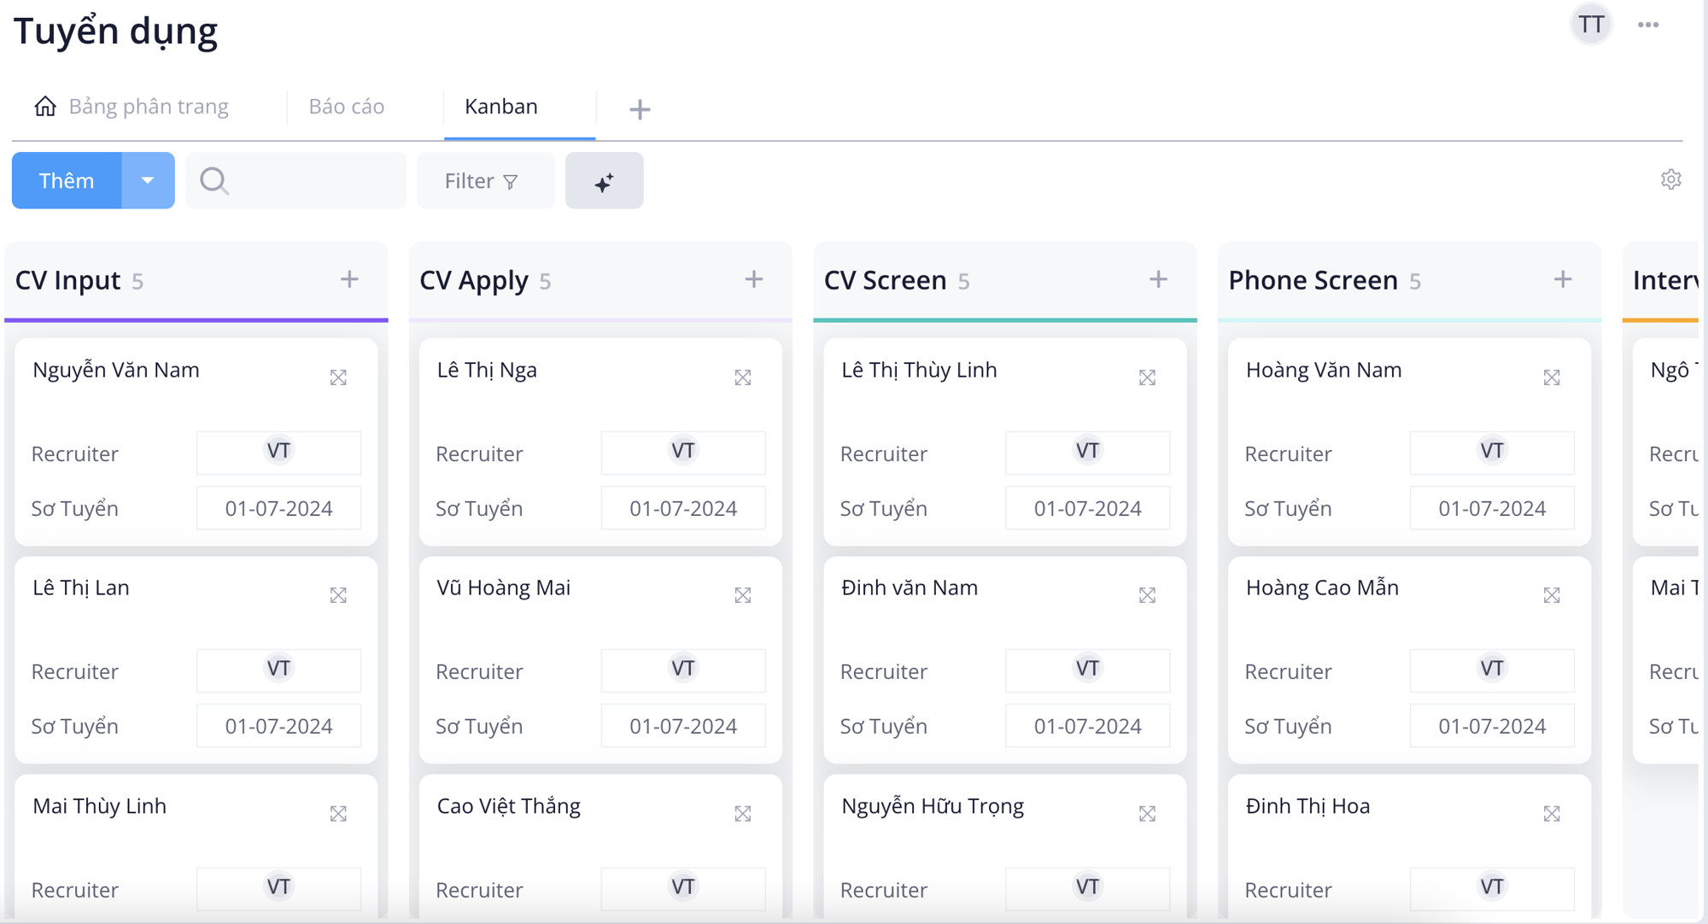This screenshot has height=924, width=1708.
Task: Open the more options ellipsis menu
Action: pos(1648,25)
